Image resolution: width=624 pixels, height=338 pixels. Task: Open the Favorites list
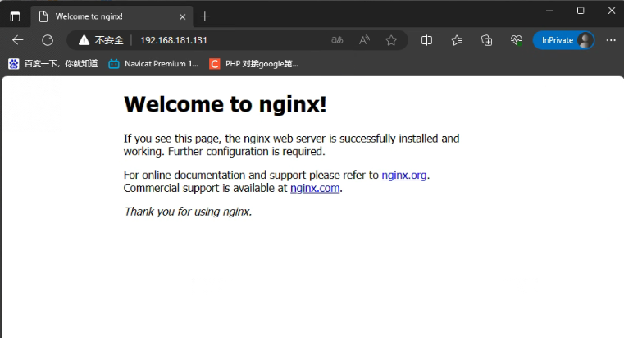tap(457, 40)
